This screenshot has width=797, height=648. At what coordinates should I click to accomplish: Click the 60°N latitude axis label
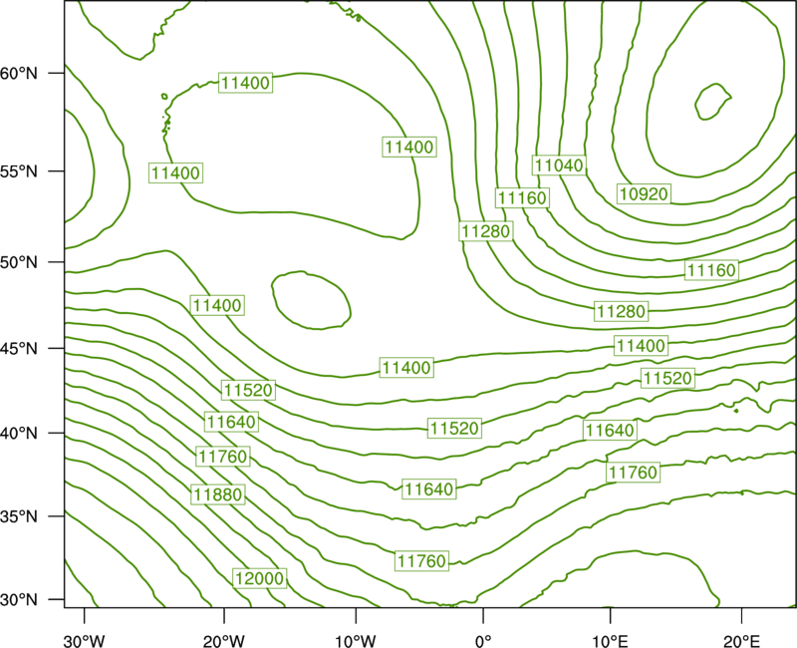click(x=19, y=73)
